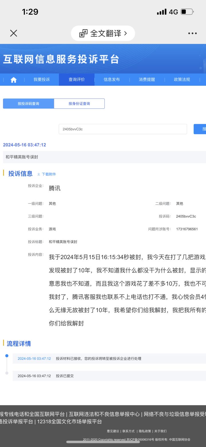
Task: Open 政策法规 in navigation bar
Action: (182, 79)
